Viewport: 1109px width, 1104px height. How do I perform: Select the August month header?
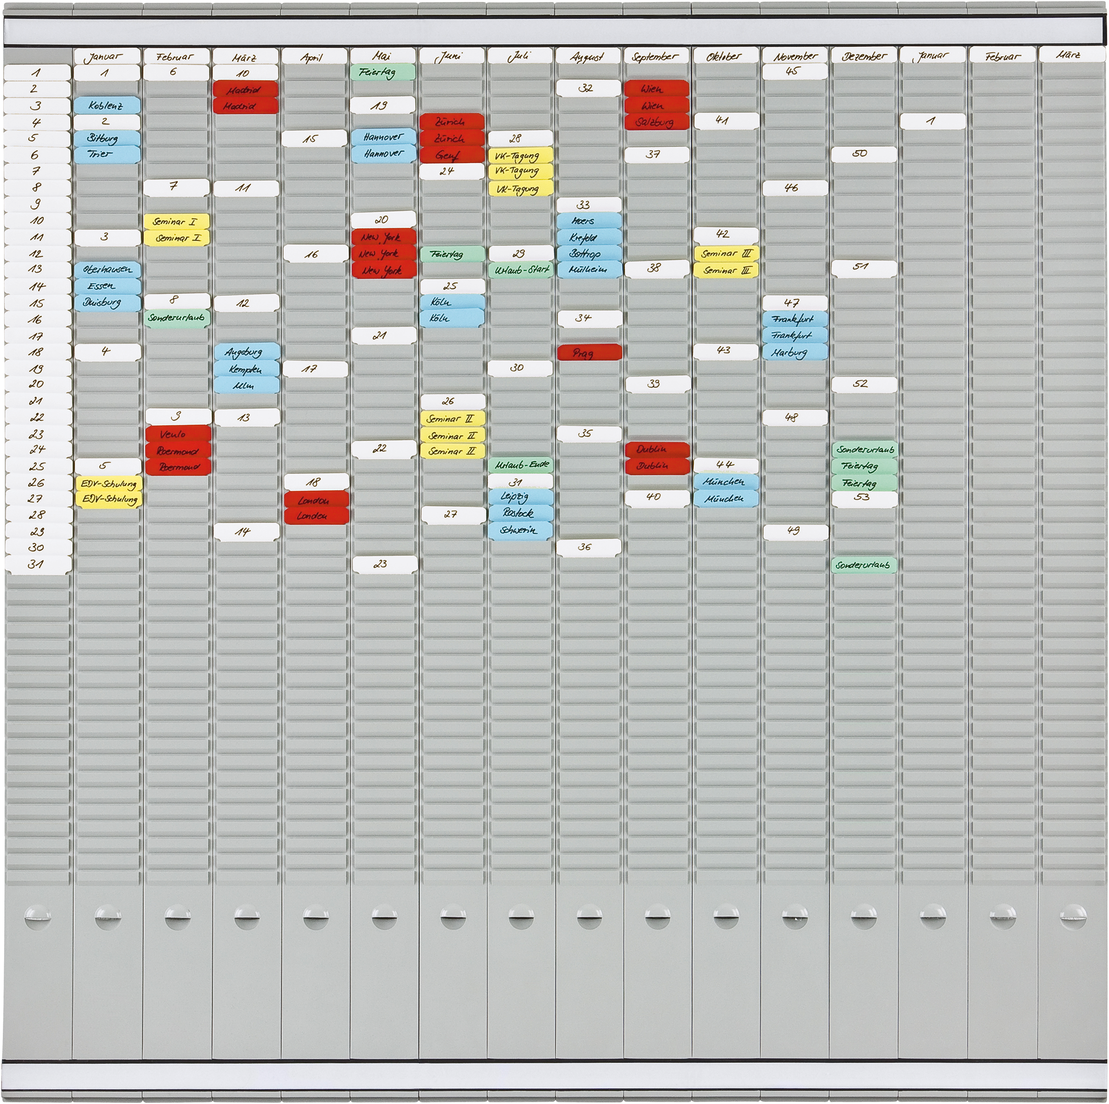(x=588, y=56)
